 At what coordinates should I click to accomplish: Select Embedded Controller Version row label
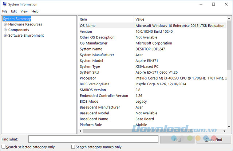click(104, 95)
